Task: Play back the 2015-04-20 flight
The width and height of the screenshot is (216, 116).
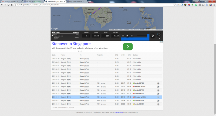Action: tap(158, 90)
